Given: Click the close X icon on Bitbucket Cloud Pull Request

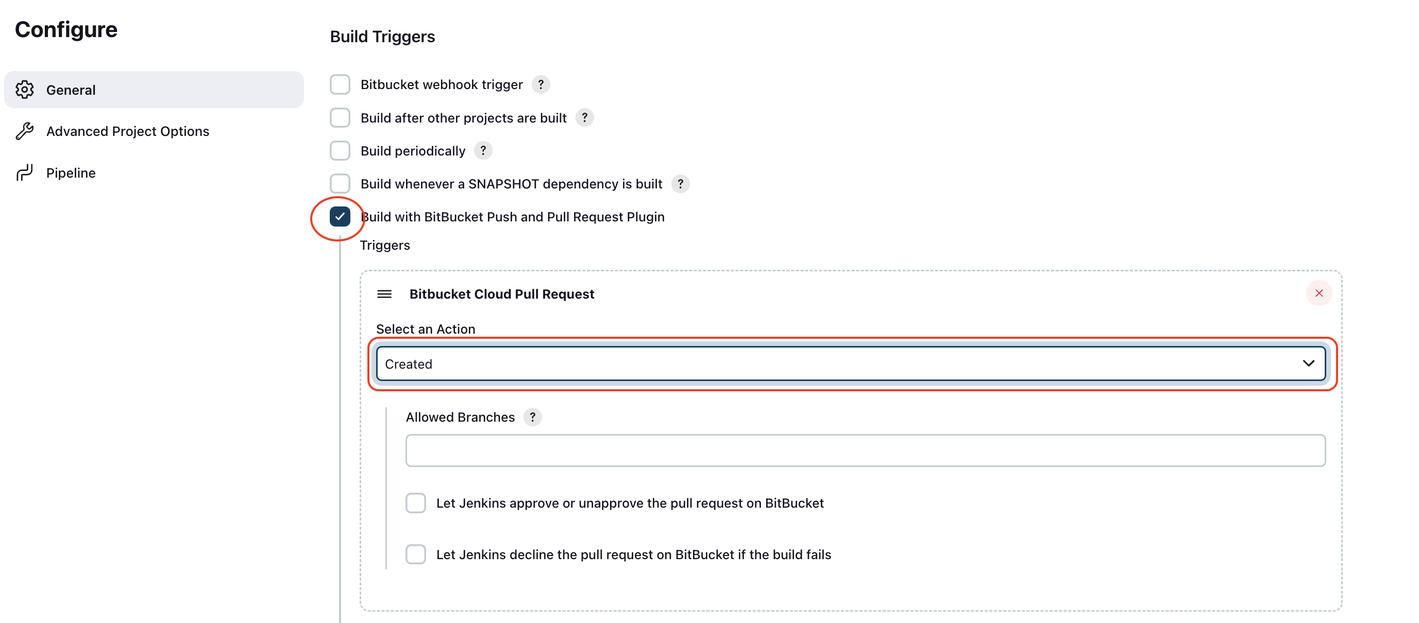Looking at the screenshot, I should 1319,292.
